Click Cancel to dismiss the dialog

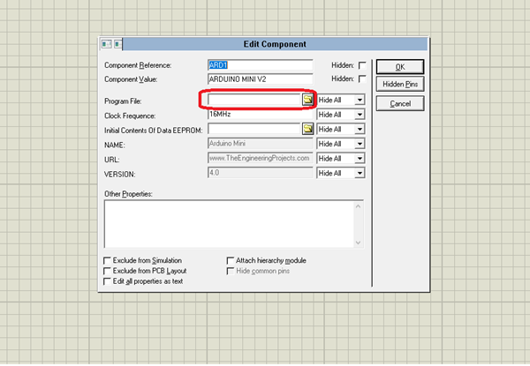click(399, 103)
